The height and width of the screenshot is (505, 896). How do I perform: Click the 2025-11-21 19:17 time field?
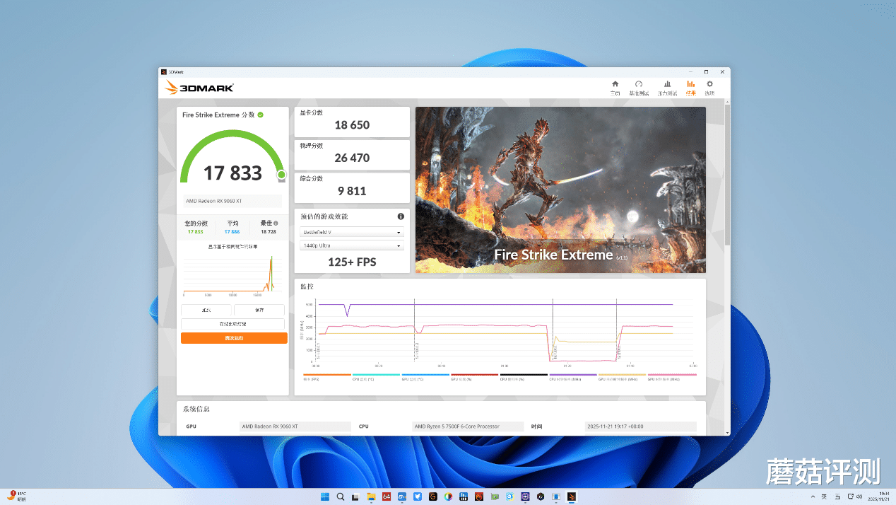(x=640, y=426)
